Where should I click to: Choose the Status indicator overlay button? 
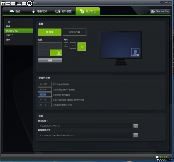74,32
